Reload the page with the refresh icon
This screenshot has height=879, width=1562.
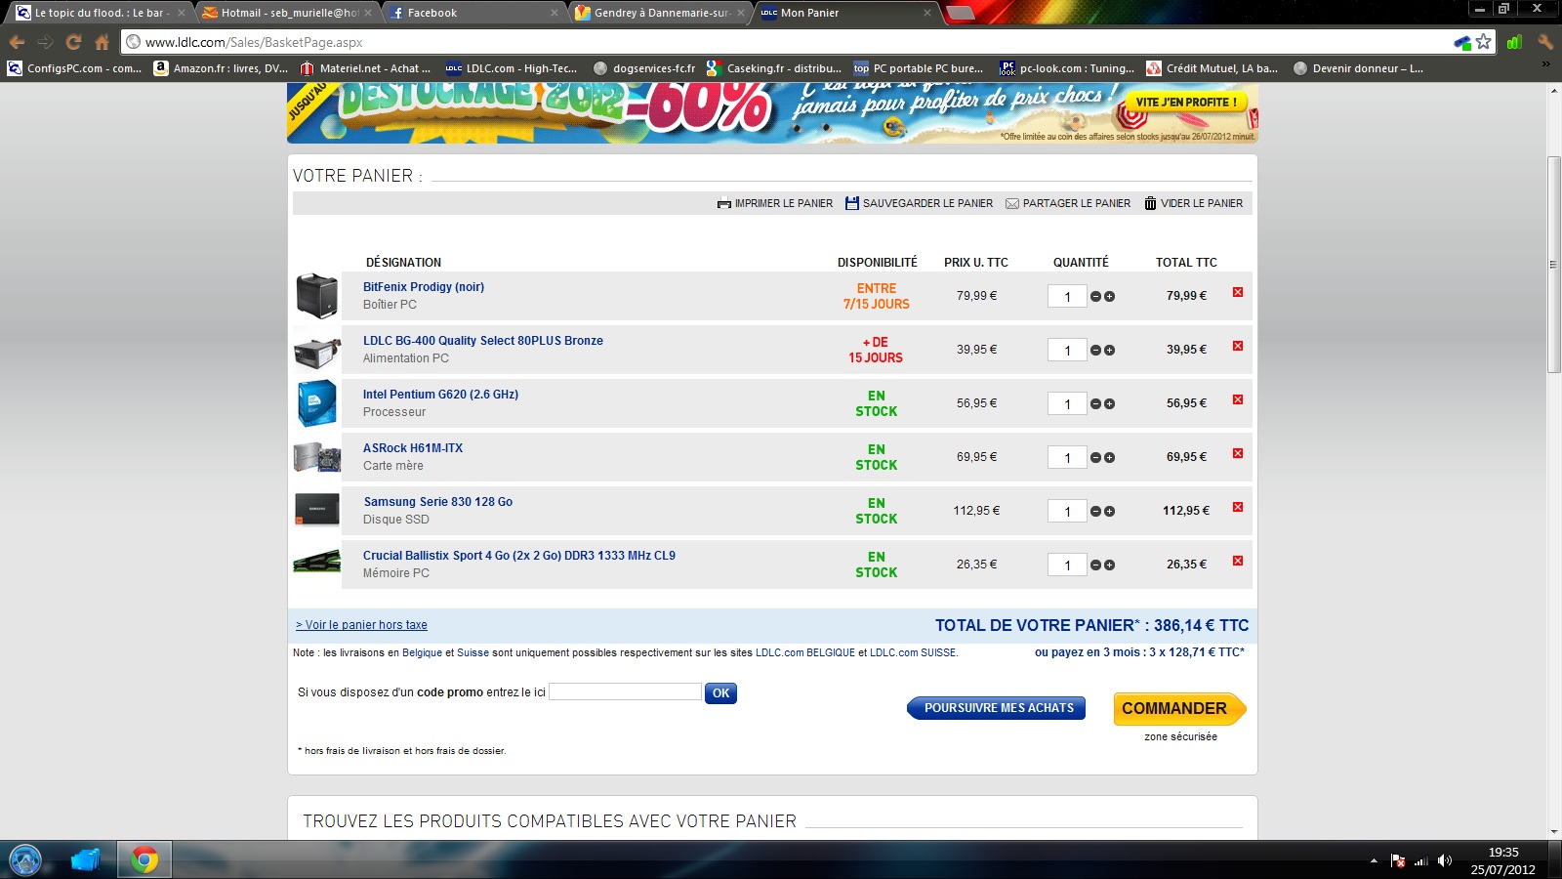pyautogui.click(x=73, y=42)
